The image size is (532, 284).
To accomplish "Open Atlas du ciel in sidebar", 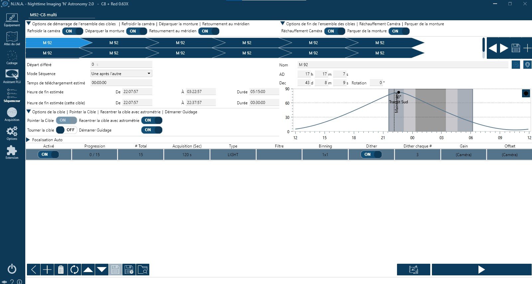I will coord(12,39).
